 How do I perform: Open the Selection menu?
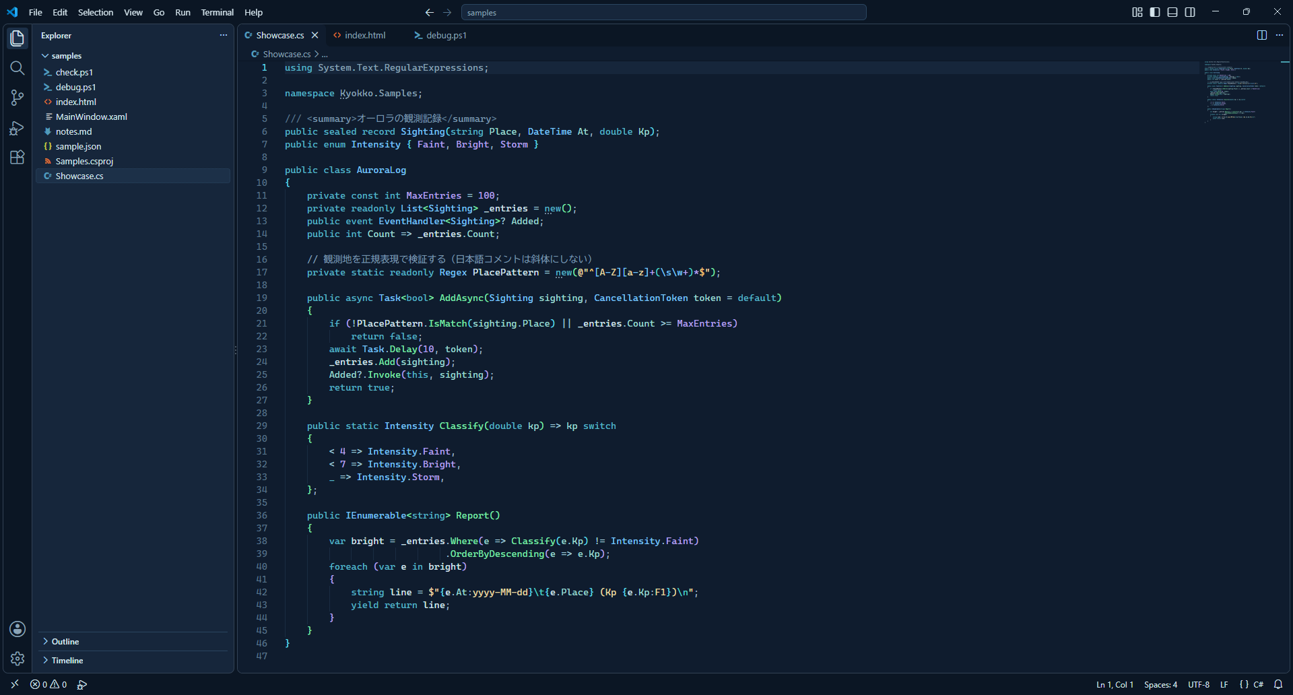96,12
